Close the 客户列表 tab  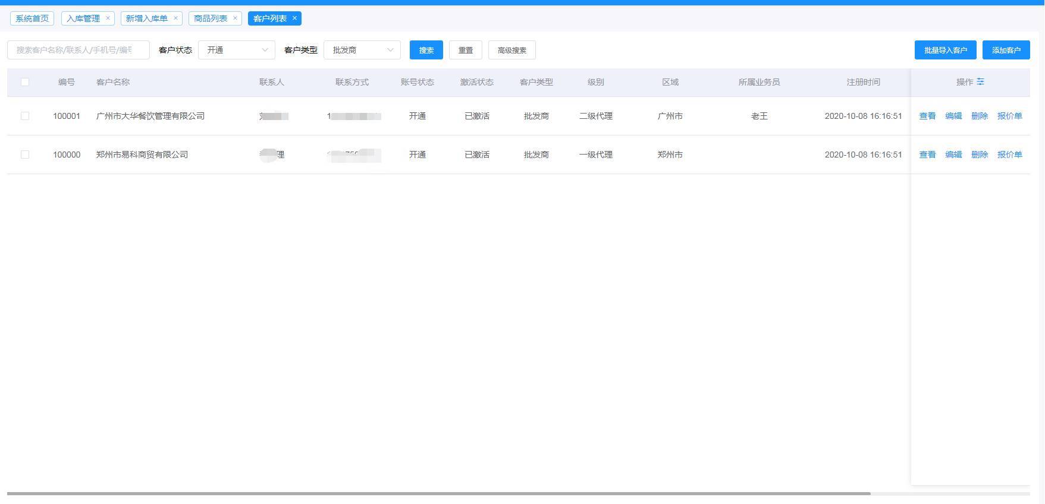pyautogui.click(x=294, y=18)
